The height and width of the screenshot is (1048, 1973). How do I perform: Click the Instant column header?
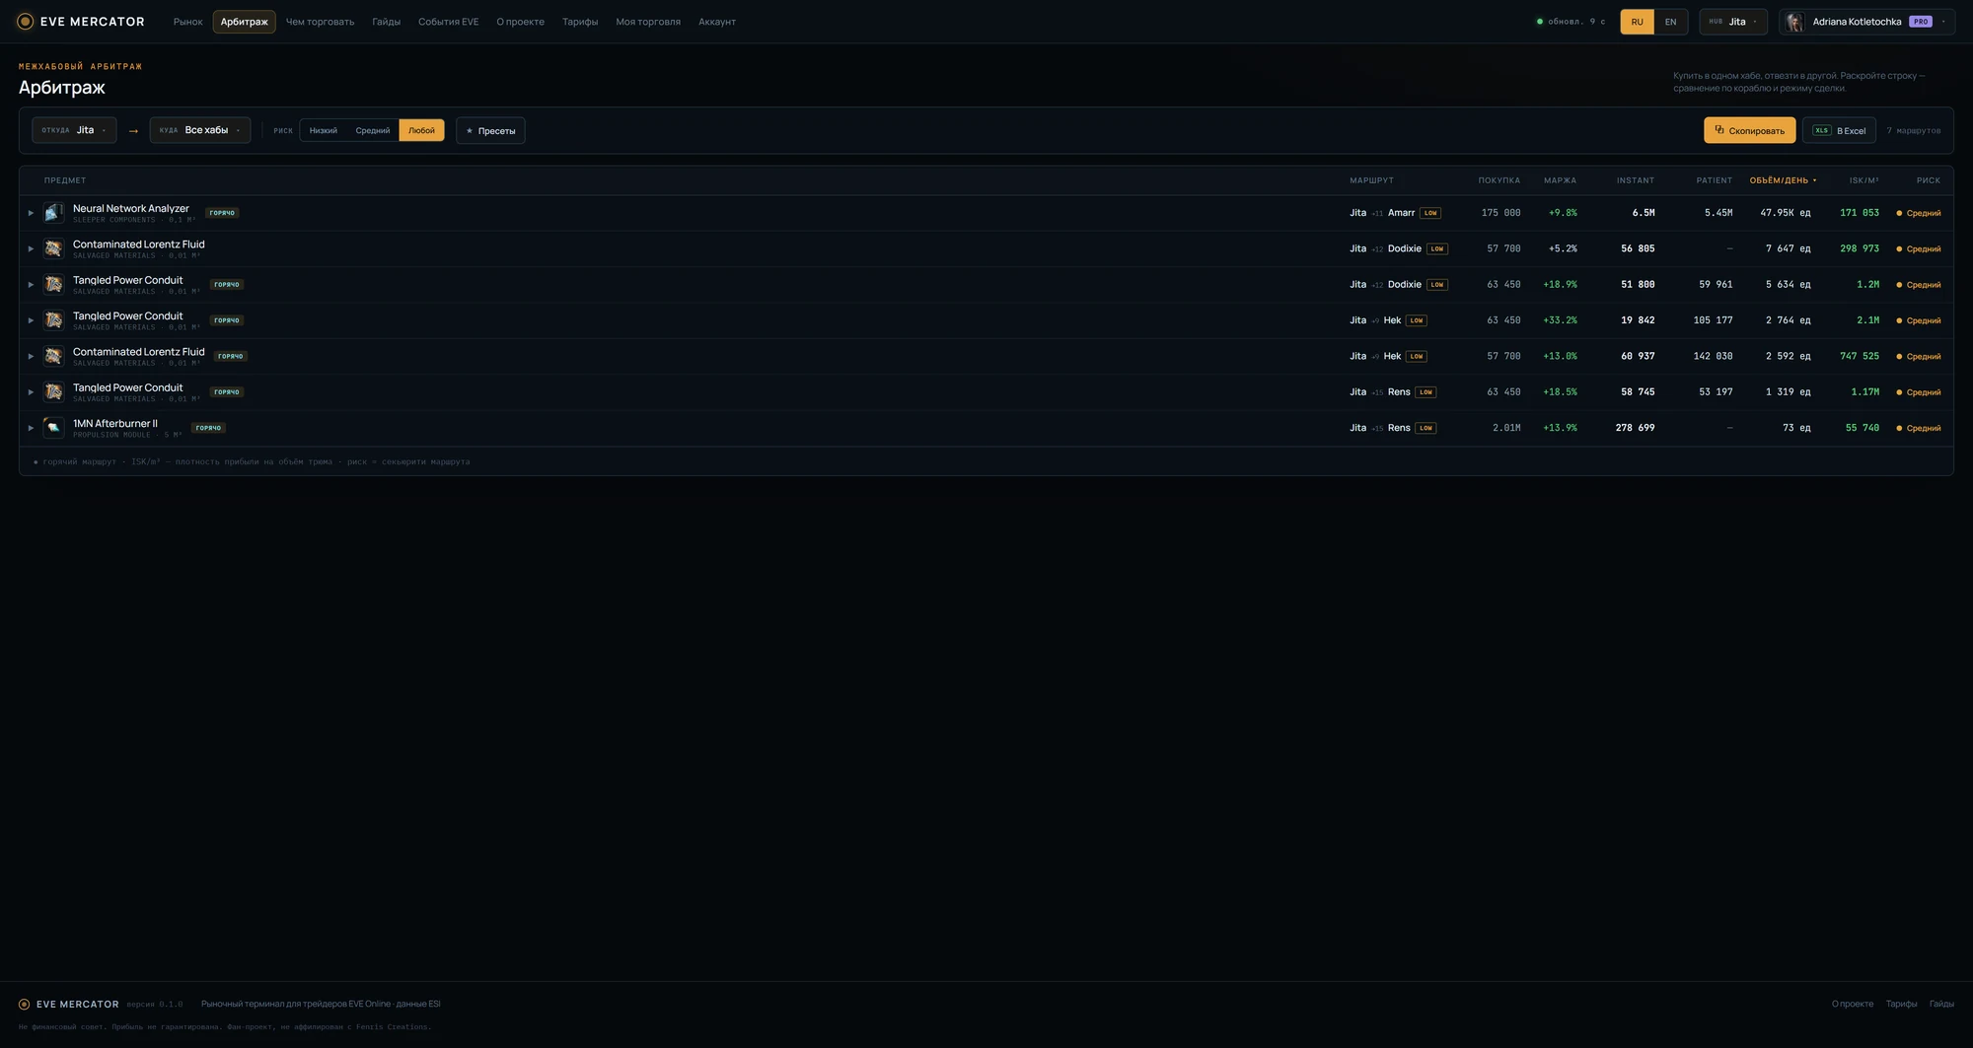point(1635,180)
